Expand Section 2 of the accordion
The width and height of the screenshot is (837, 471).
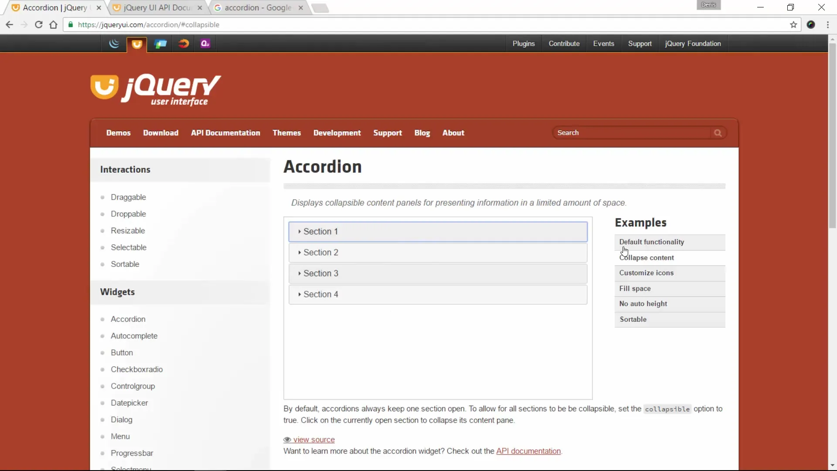coord(438,253)
